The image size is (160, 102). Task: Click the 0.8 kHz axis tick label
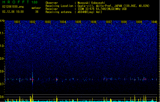2,71
